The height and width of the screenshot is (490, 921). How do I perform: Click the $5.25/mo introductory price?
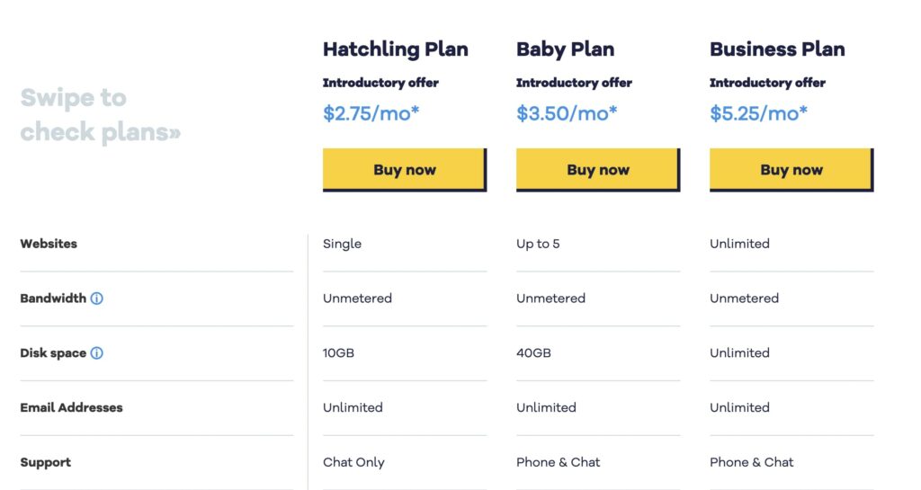758,112
